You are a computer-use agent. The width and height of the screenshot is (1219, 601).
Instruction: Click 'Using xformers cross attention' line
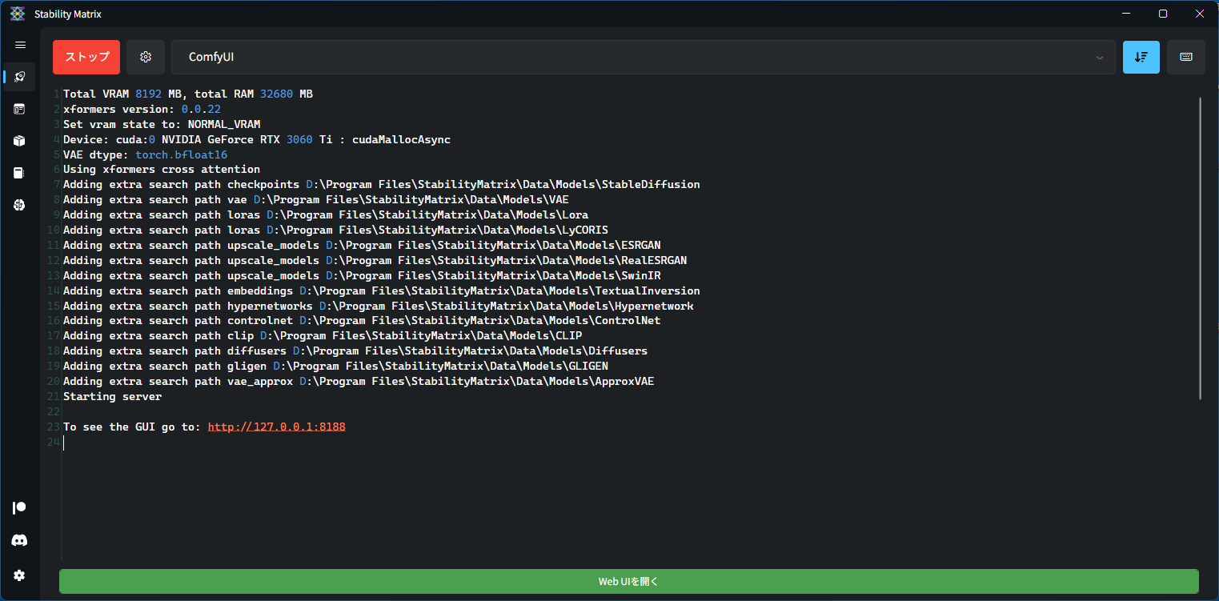coord(162,170)
